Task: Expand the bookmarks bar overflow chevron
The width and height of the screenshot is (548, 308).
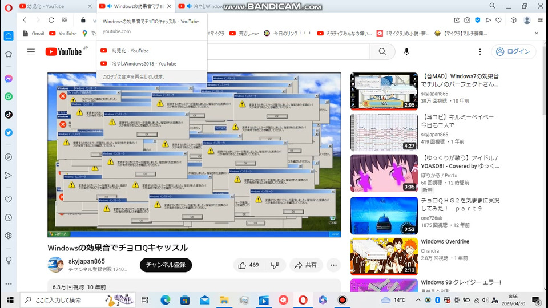Action: pos(537,34)
